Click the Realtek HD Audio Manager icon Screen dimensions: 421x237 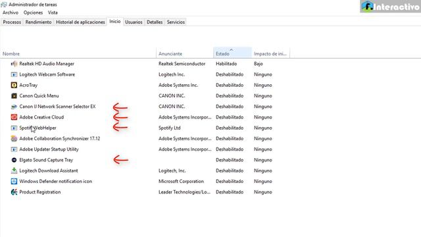coord(14,64)
